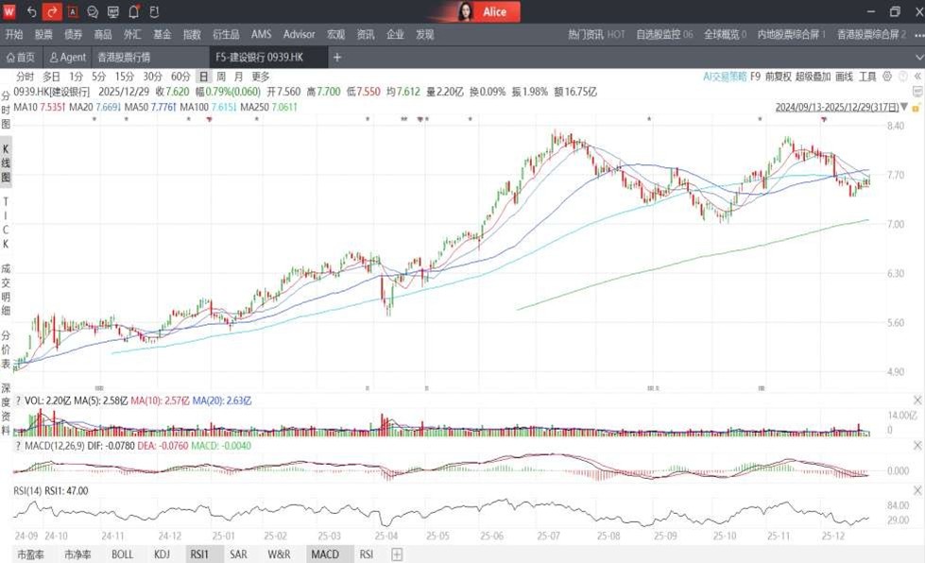Click the AI交易策略 link
Image resolution: width=925 pixels, height=563 pixels.
pyautogui.click(x=725, y=77)
